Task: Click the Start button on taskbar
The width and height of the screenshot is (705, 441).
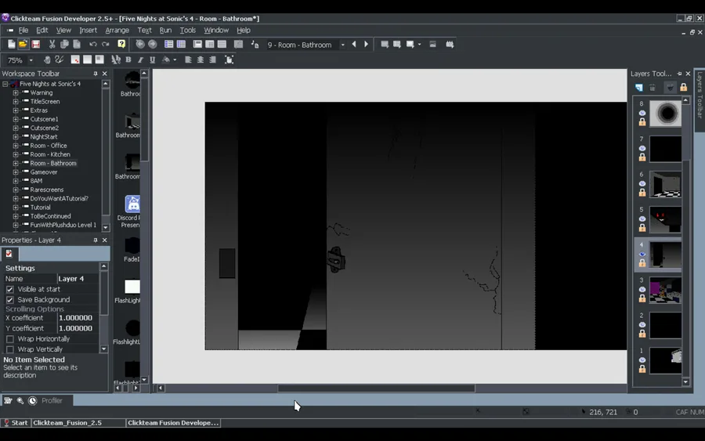Action: [16, 422]
